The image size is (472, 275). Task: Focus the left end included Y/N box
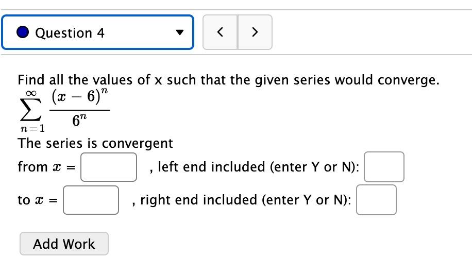pyautogui.click(x=384, y=167)
